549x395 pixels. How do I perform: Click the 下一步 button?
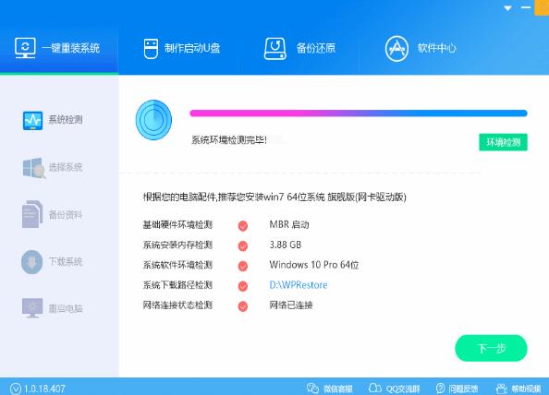[x=491, y=348]
